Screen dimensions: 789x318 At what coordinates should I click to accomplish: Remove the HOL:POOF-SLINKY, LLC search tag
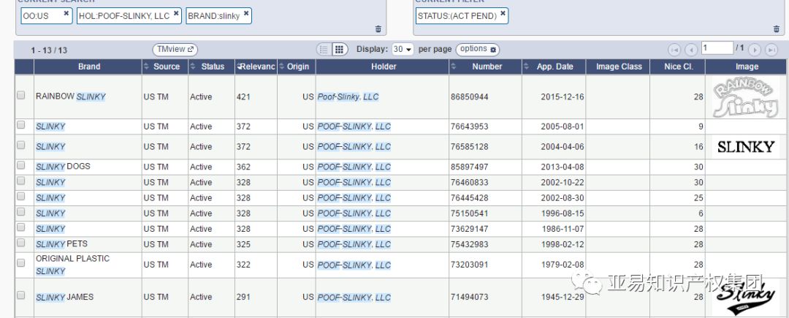click(176, 13)
